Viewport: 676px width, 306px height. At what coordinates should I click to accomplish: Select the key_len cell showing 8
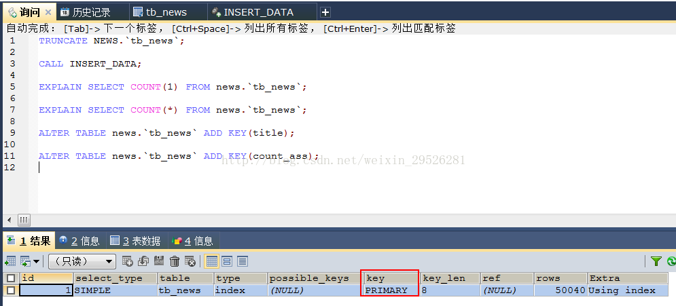pyautogui.click(x=450, y=290)
